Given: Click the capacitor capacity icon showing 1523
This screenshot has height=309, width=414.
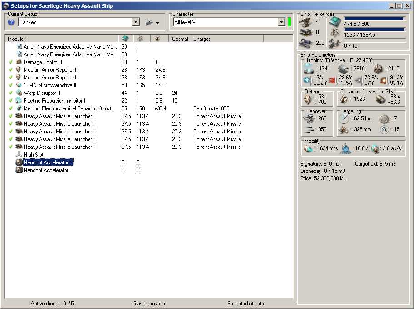Looking at the screenshot, I should [344, 99].
